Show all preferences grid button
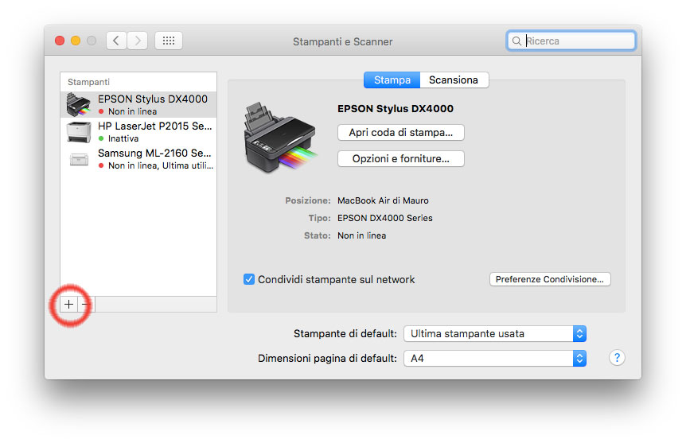686x443 pixels. pyautogui.click(x=169, y=41)
